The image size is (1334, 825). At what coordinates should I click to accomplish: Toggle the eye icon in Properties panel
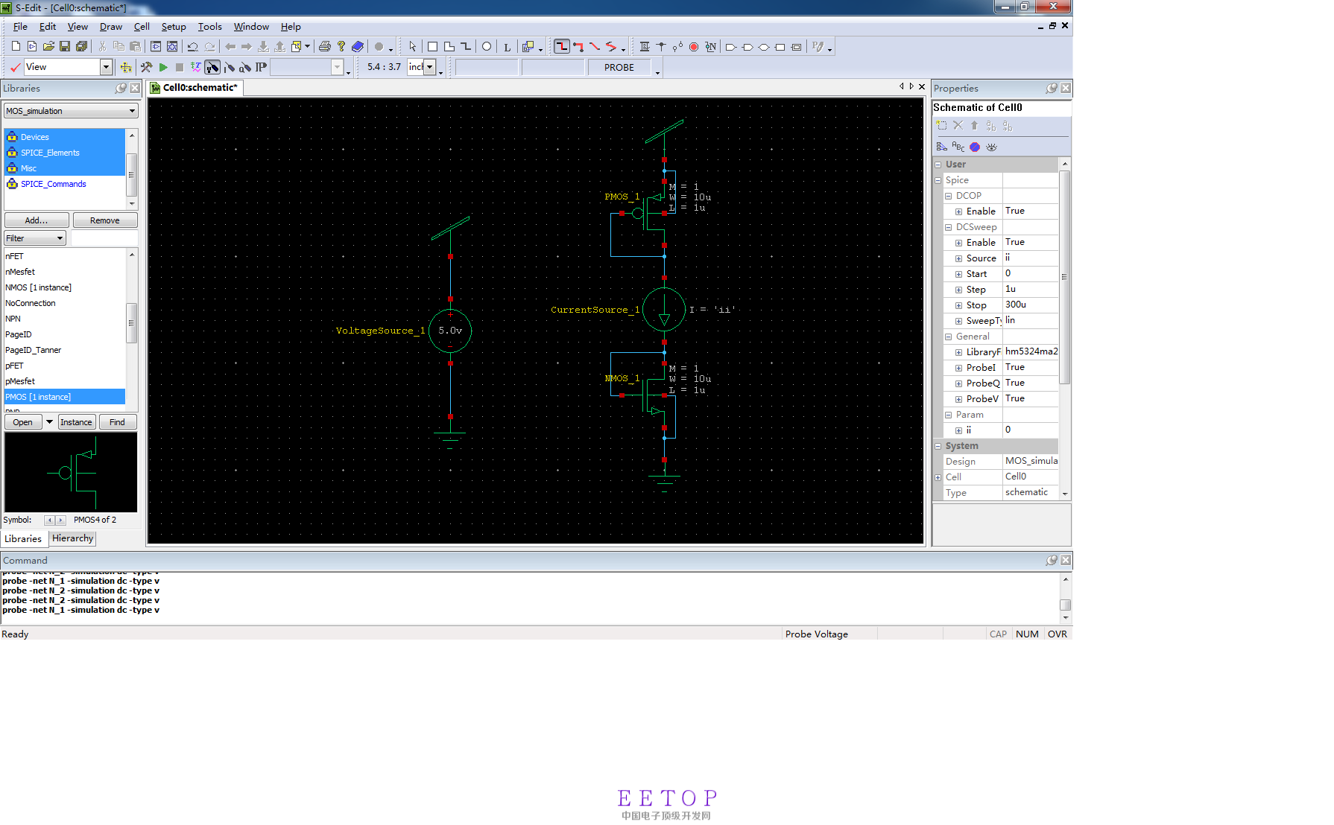coord(991,147)
